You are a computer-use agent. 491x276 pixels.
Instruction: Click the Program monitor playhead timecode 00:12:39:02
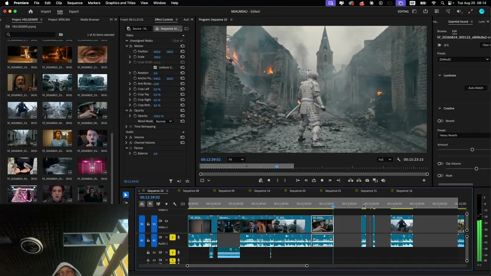(x=211, y=159)
